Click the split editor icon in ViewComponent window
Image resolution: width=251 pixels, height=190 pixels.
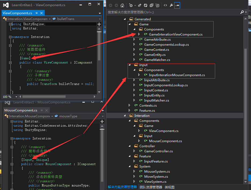99,24
